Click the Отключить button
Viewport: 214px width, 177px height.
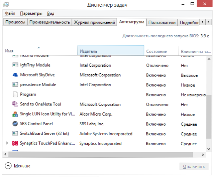194,166
